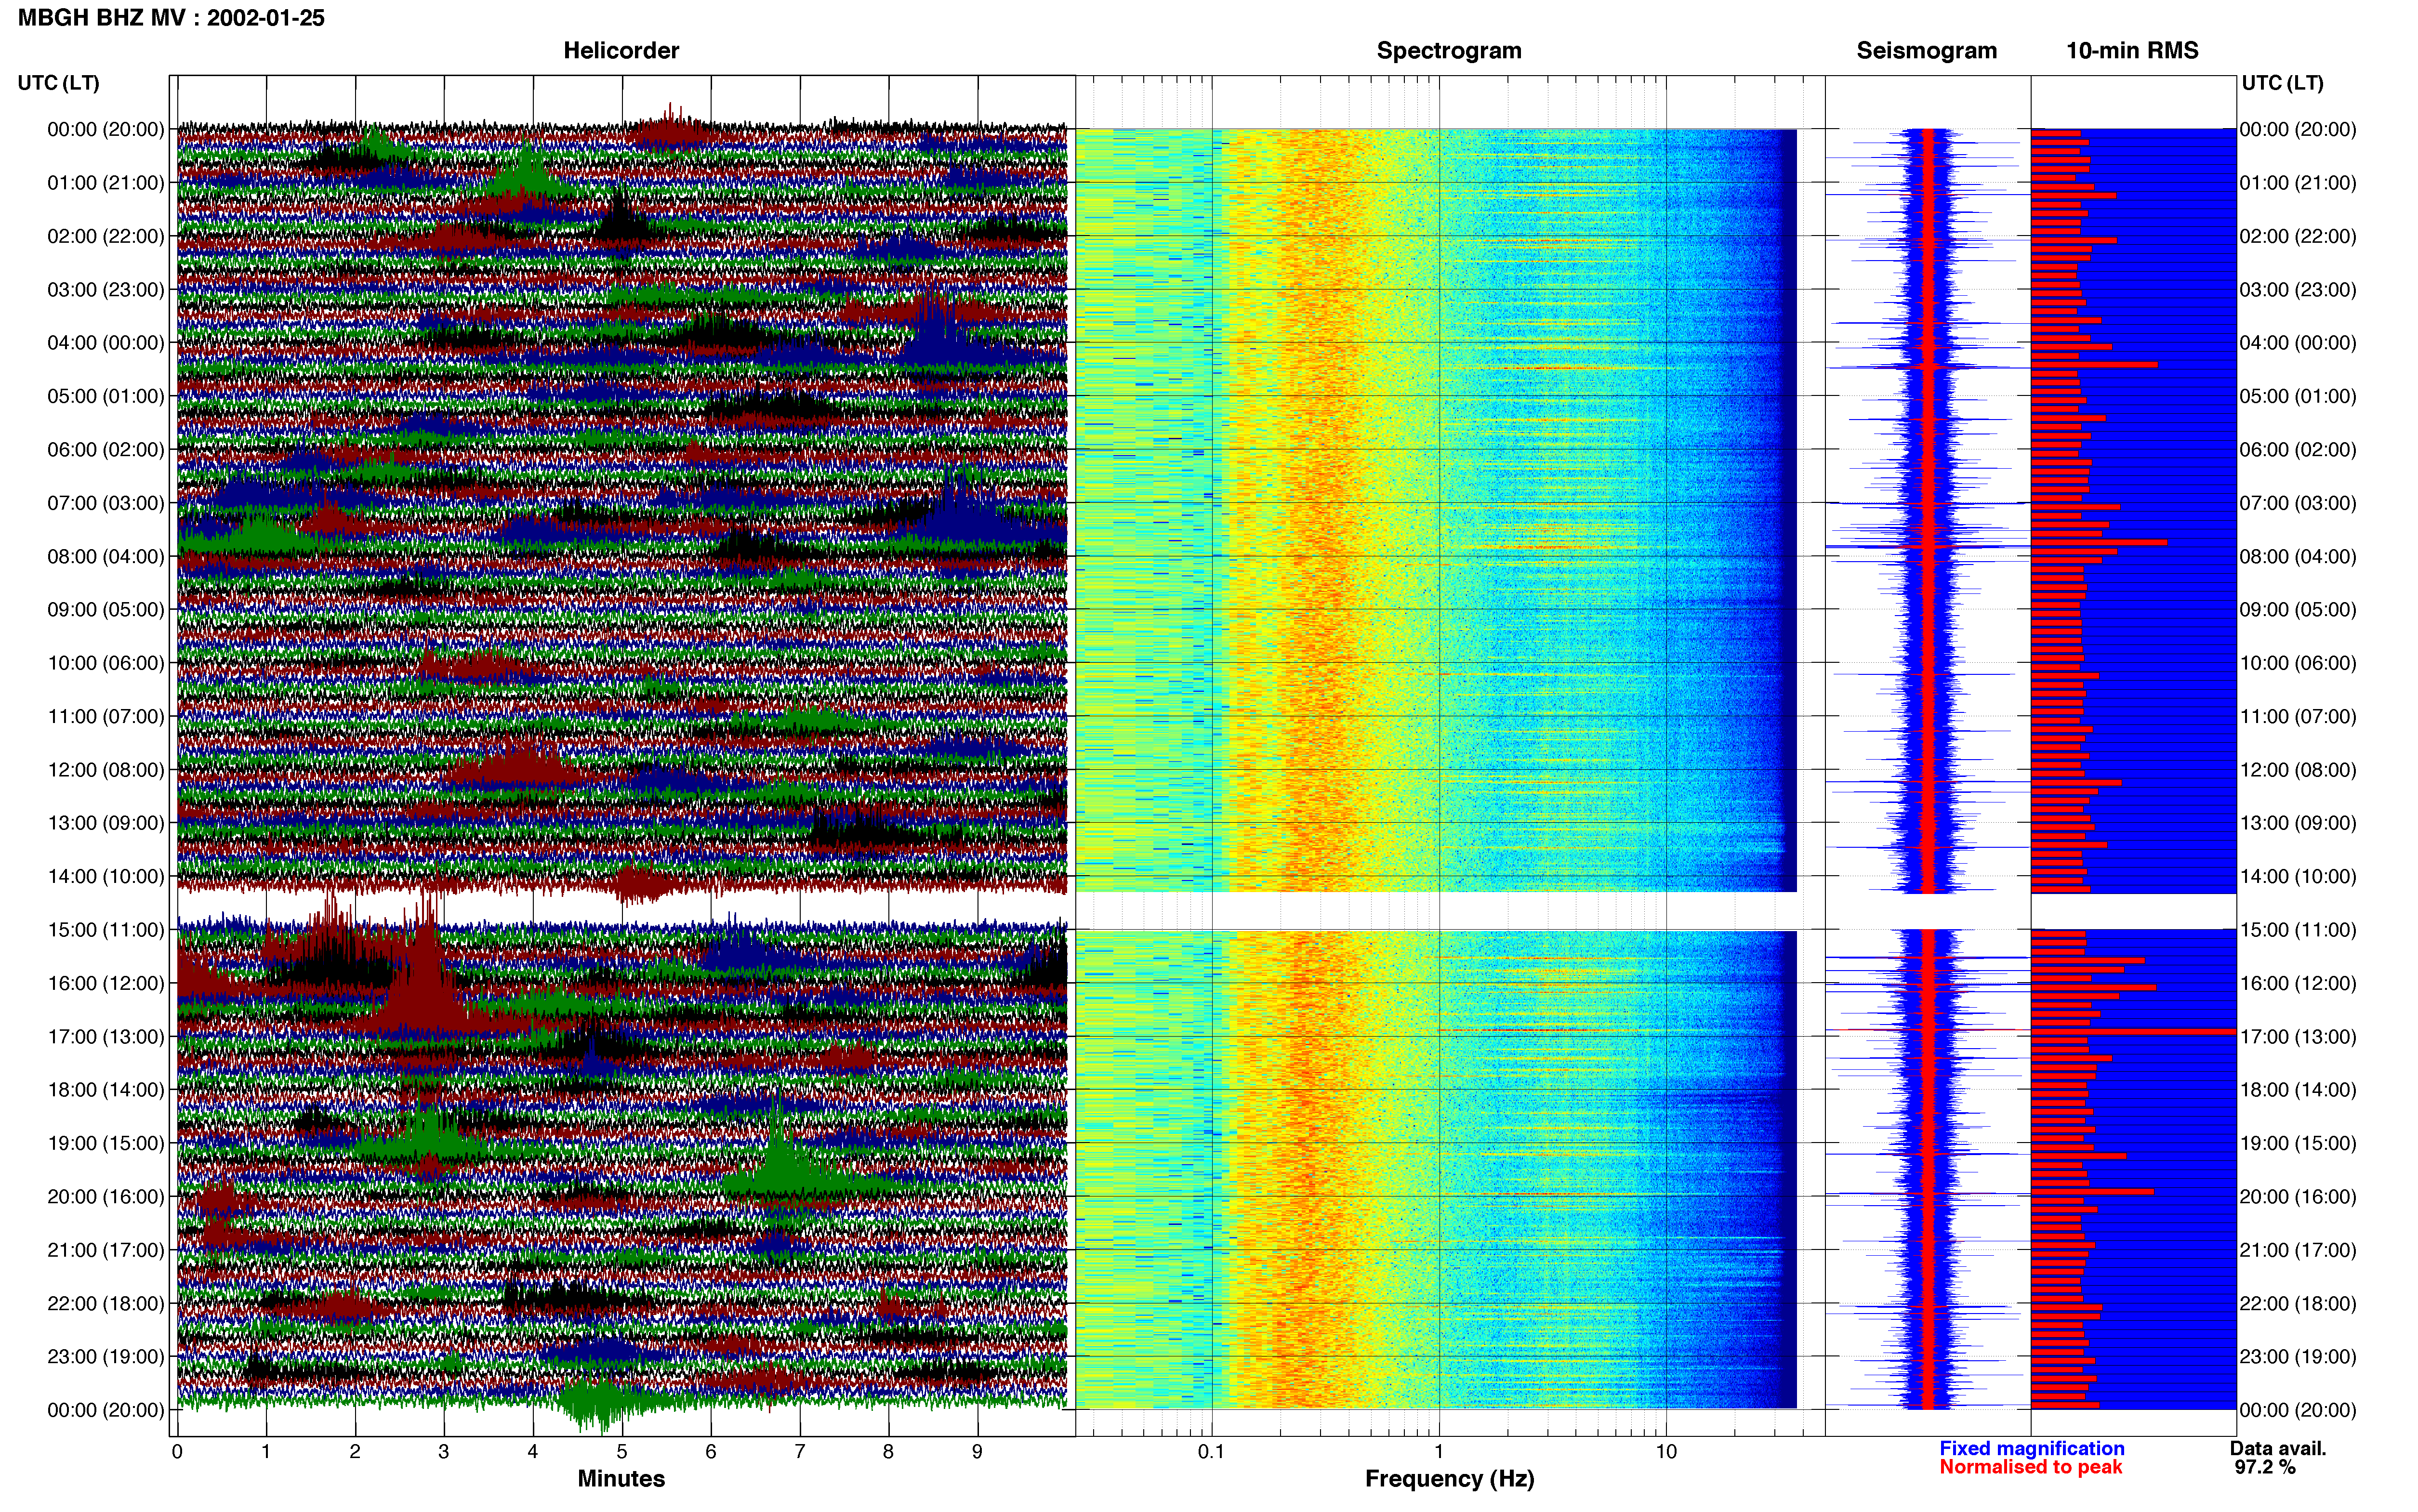Click the right '19:00 (15:00)' time label
This screenshot has width=2418, height=1512.
2298,1144
